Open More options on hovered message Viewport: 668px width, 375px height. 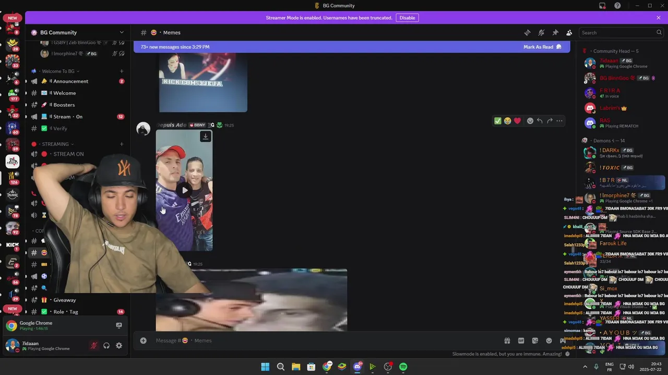(559, 121)
